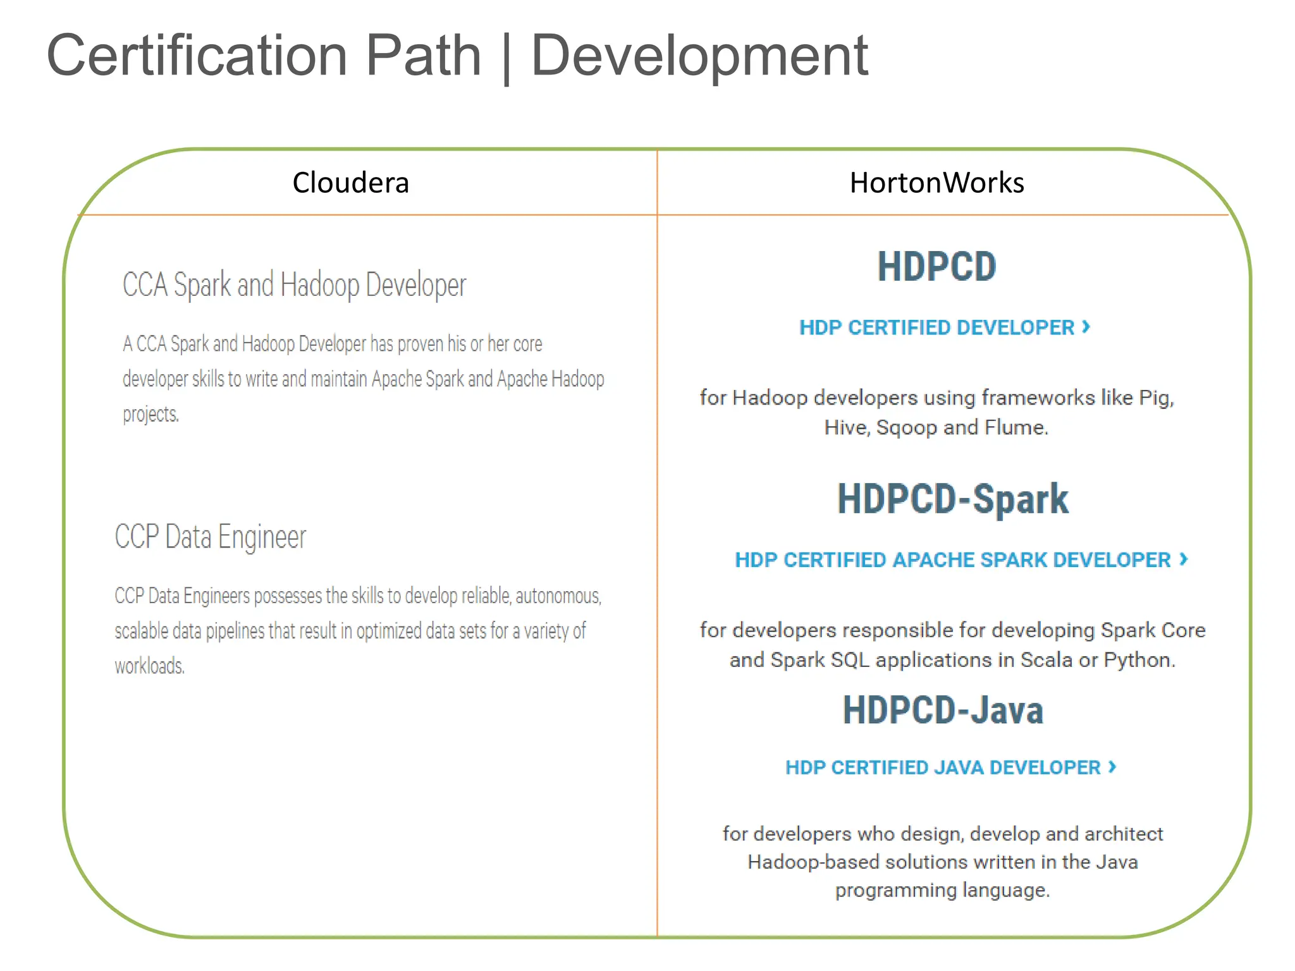1295x971 pixels.
Task: Open the HDP Certified Java Developer link
Action: coord(951,767)
